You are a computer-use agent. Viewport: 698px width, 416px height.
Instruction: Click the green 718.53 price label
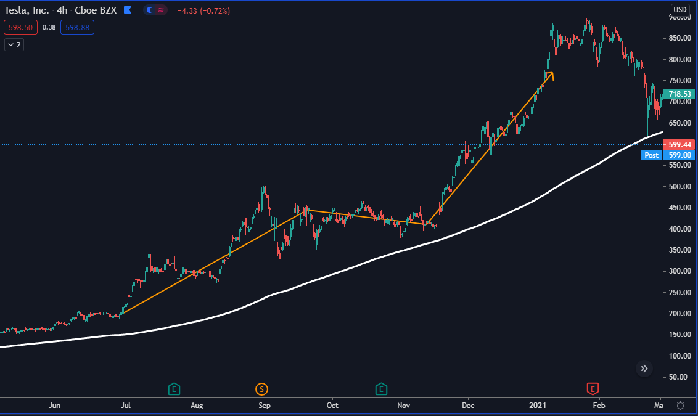coord(680,94)
